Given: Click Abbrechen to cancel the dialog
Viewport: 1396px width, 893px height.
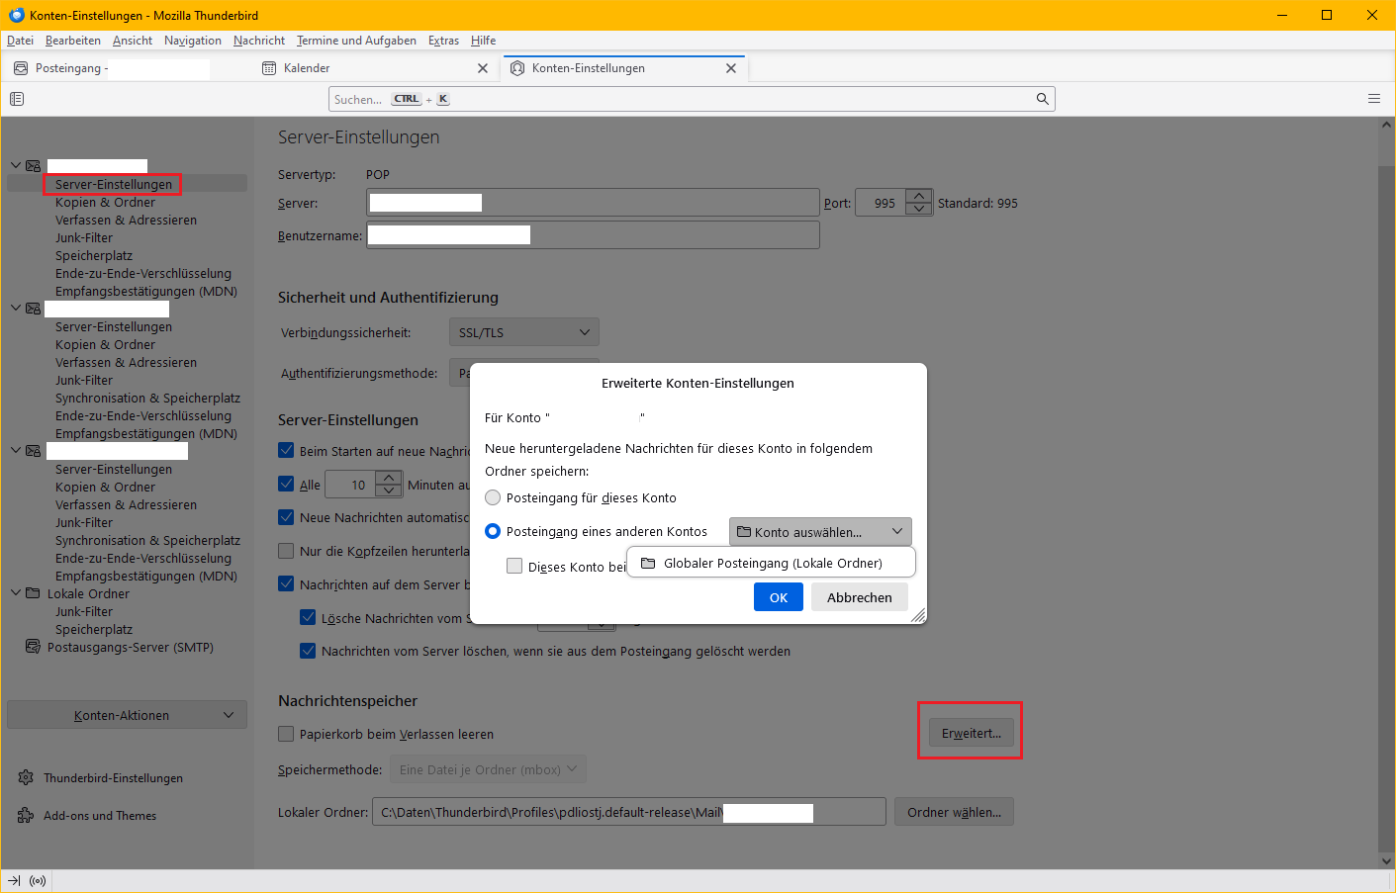Looking at the screenshot, I should 859,597.
